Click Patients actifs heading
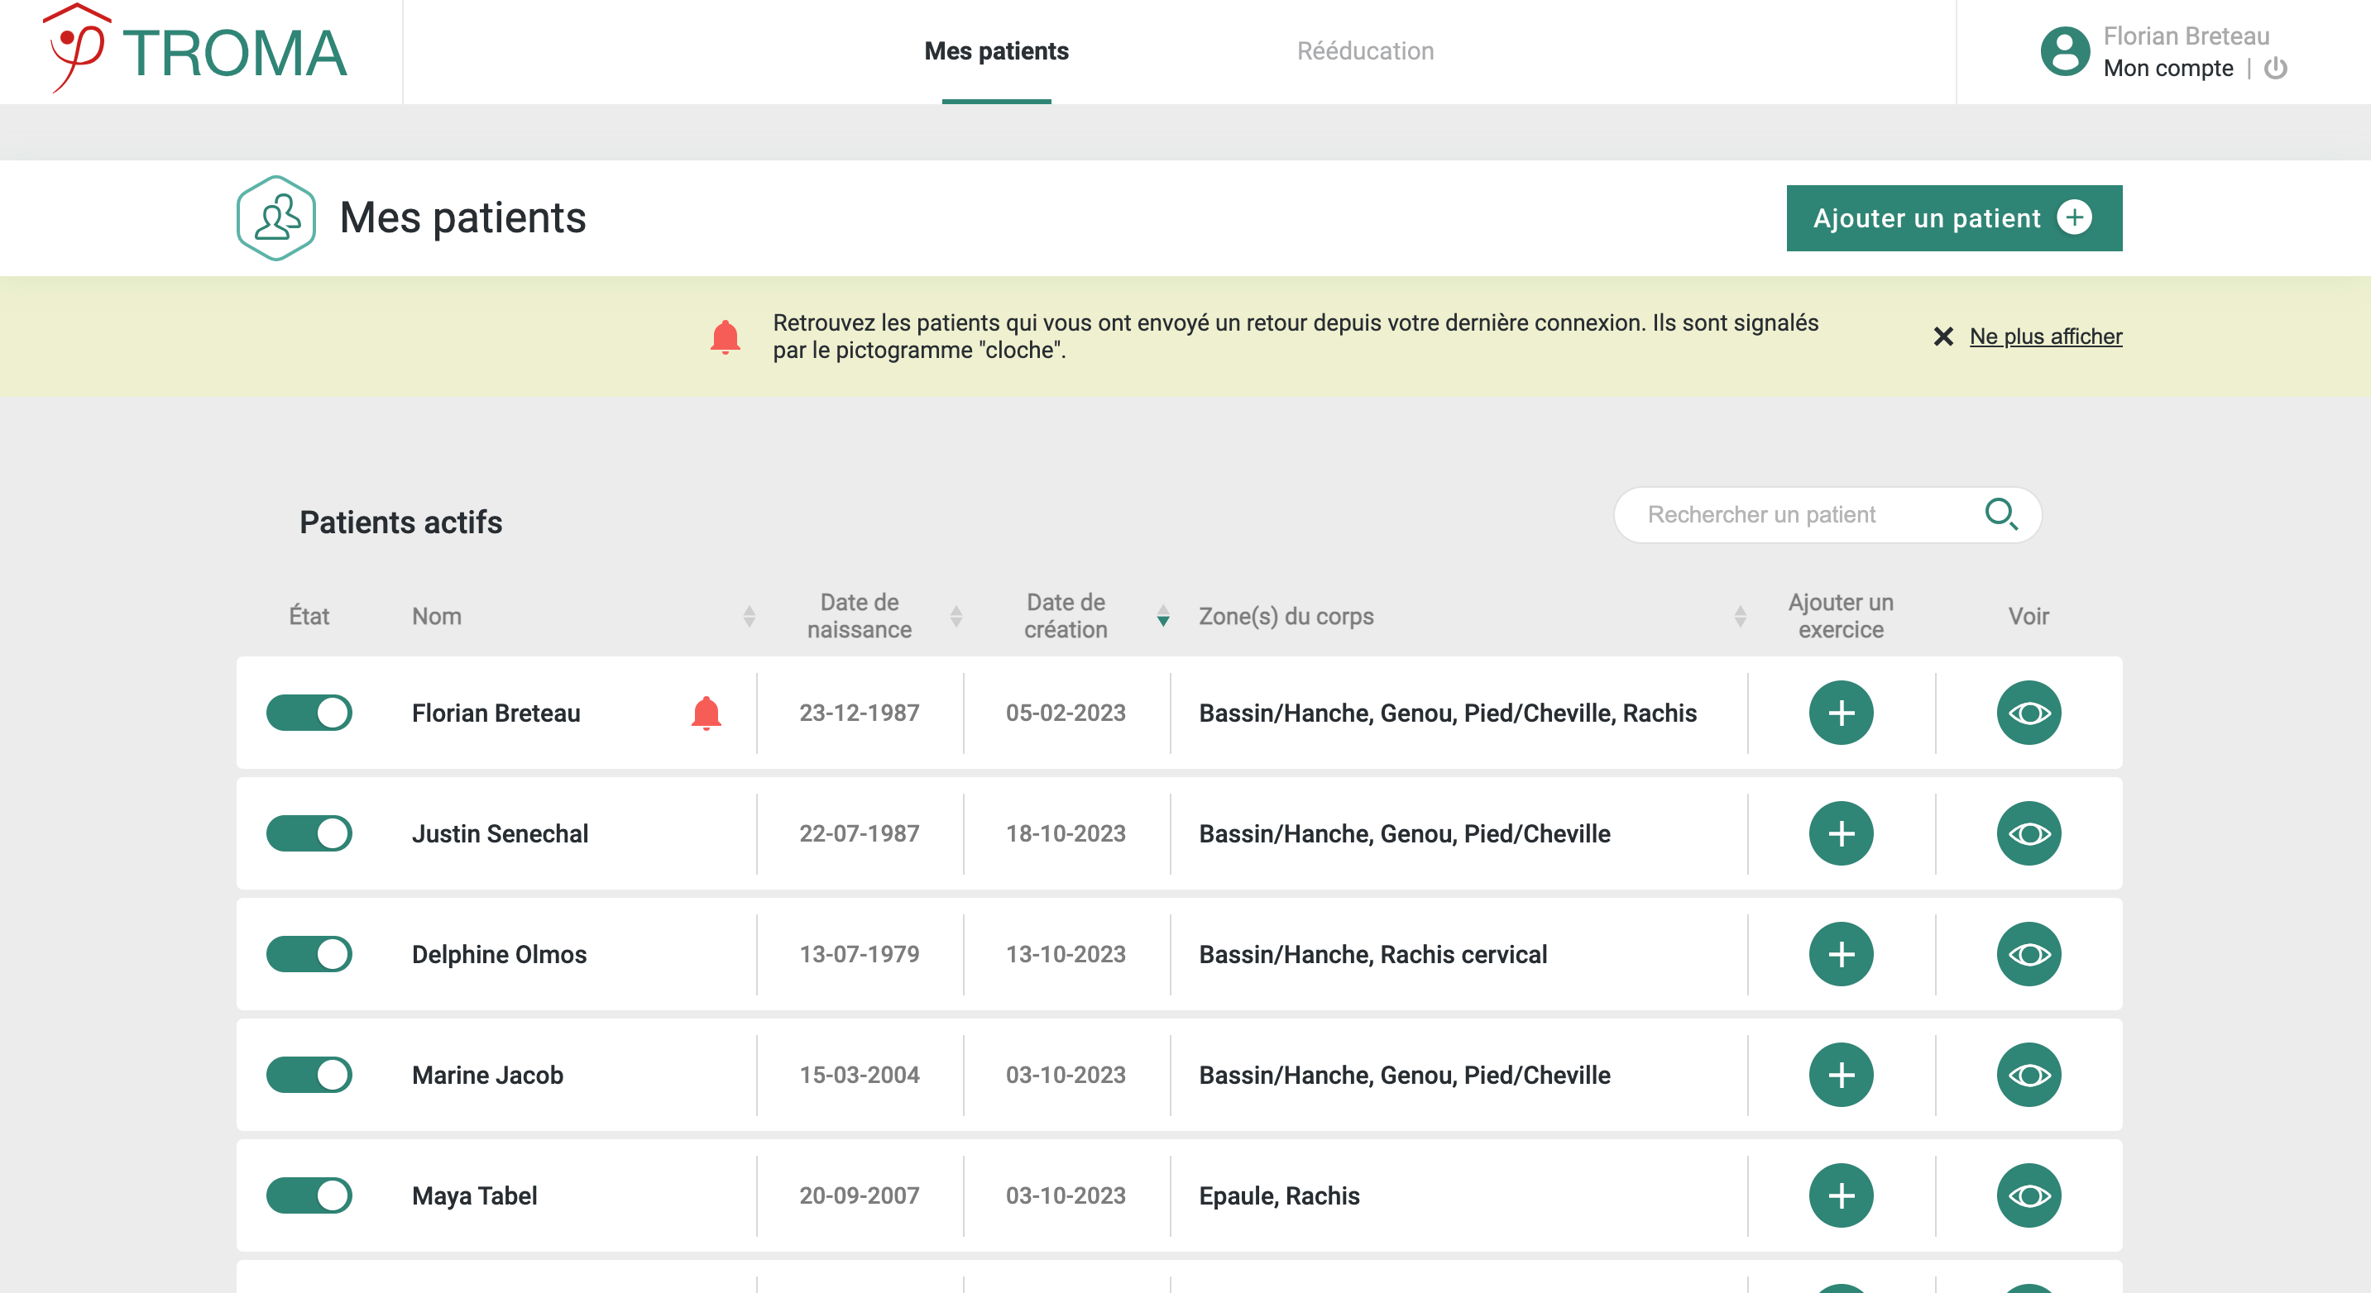The image size is (2371, 1293). [400, 522]
